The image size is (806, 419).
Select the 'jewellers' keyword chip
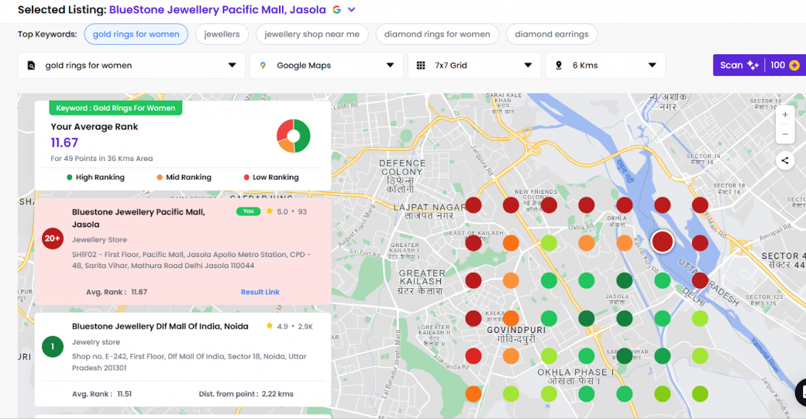pyautogui.click(x=222, y=34)
